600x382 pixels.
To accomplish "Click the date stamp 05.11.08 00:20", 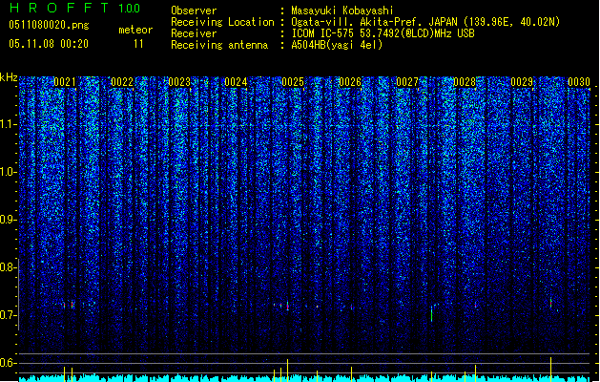I will (49, 44).
